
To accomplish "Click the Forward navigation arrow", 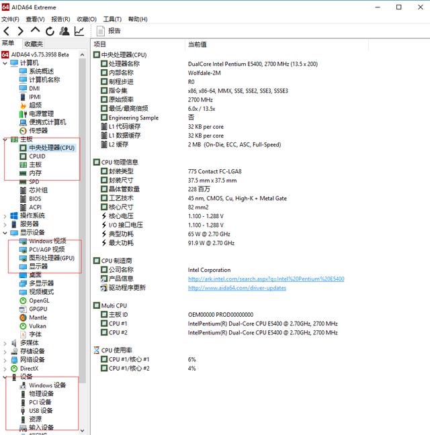I will pos(21,31).
